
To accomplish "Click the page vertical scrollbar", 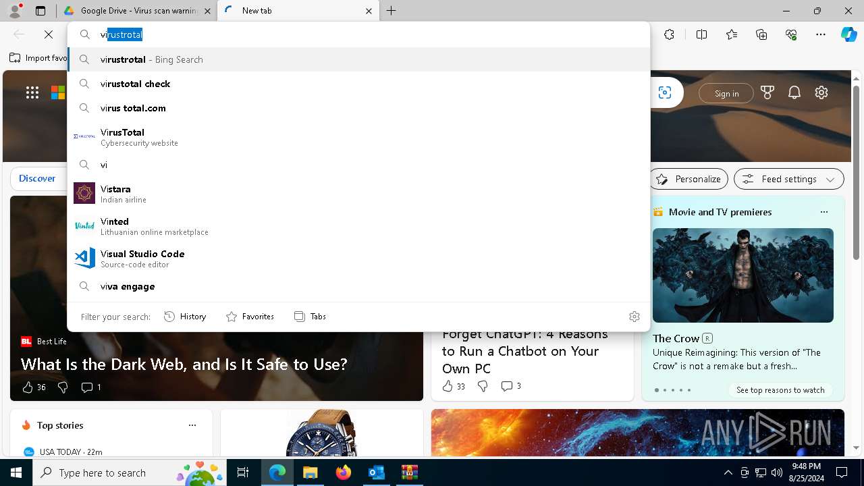I will pos(856,172).
